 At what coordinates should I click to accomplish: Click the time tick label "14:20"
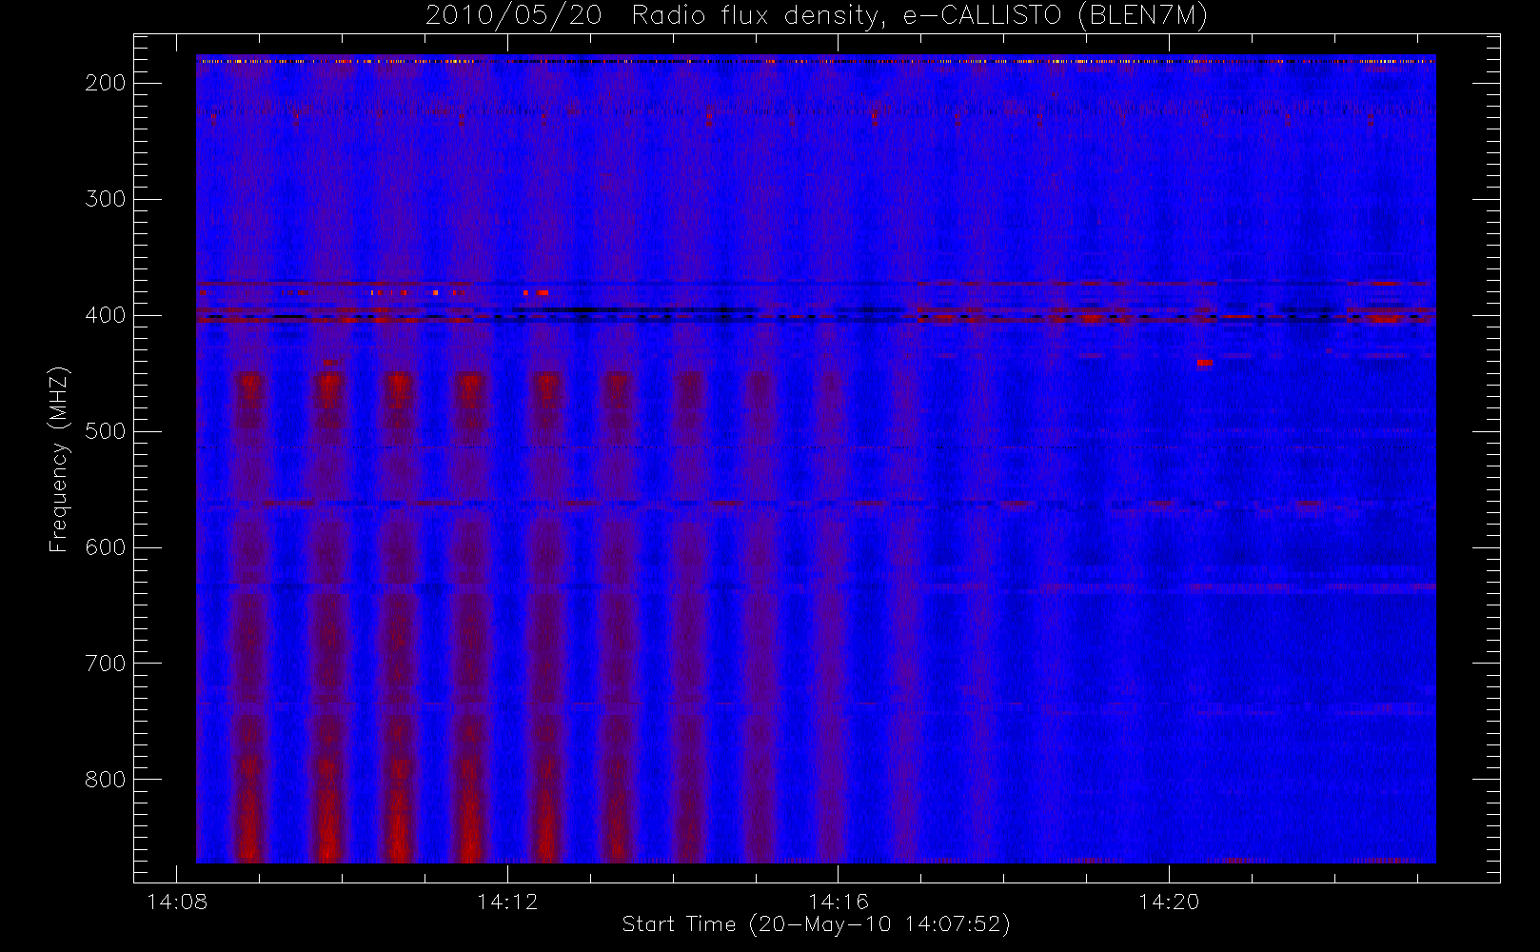click(1169, 902)
